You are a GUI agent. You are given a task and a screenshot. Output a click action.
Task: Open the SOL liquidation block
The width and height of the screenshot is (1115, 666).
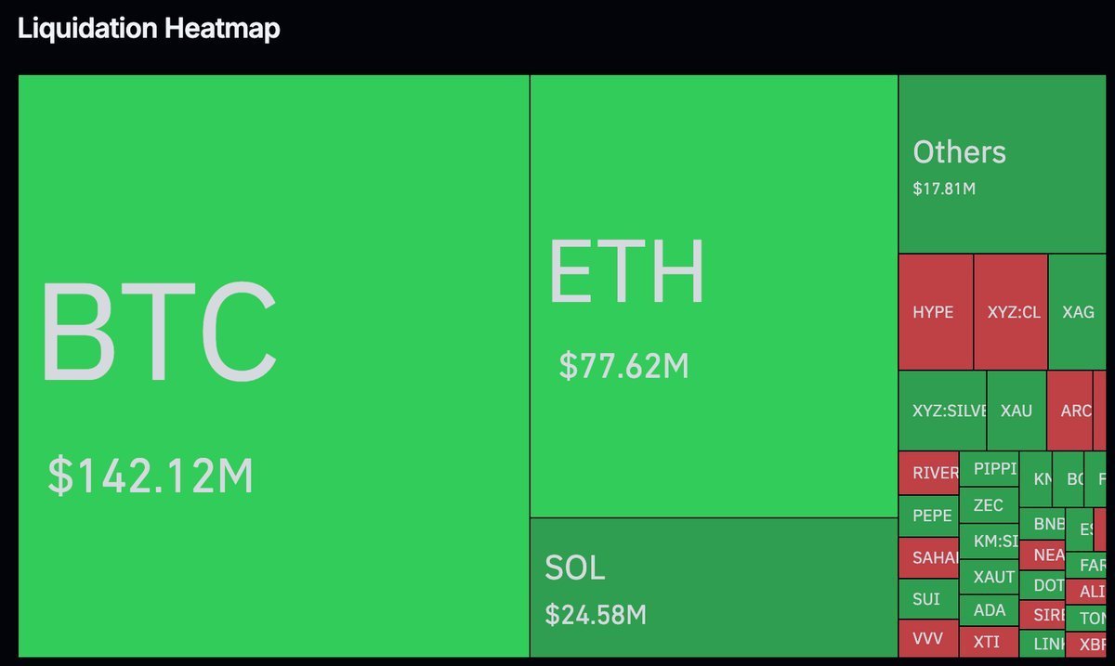tap(714, 587)
